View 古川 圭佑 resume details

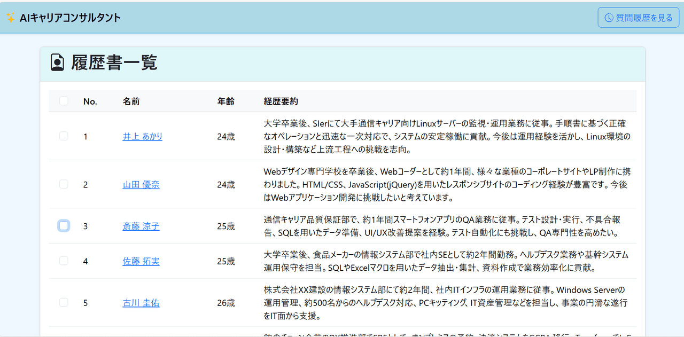point(141,303)
